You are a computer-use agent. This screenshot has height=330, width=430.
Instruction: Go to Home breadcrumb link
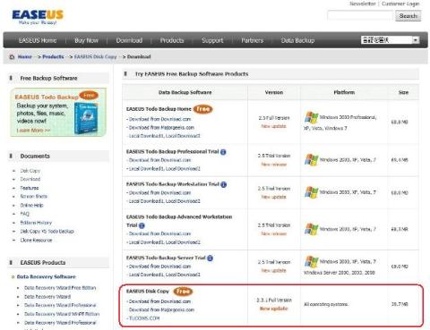click(24, 56)
